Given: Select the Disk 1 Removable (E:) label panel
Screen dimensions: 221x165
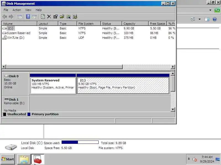Looking at the screenshot, I should point(15,104).
